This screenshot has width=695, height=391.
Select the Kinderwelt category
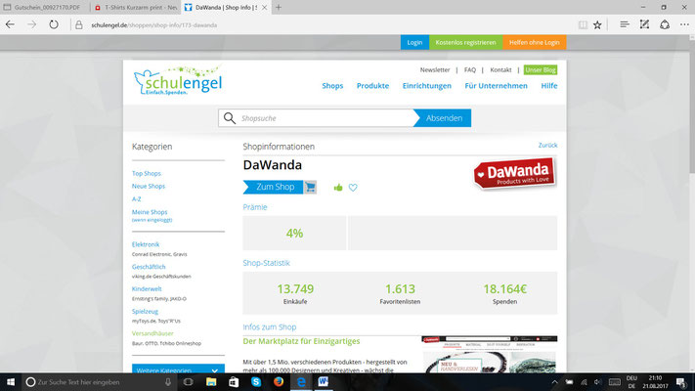(x=147, y=288)
